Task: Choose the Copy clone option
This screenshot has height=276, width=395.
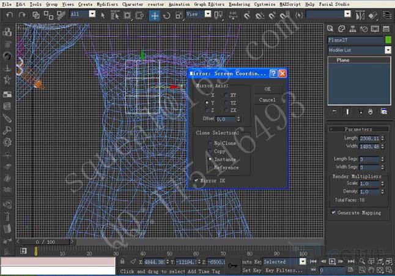Action: pyautogui.click(x=210, y=151)
